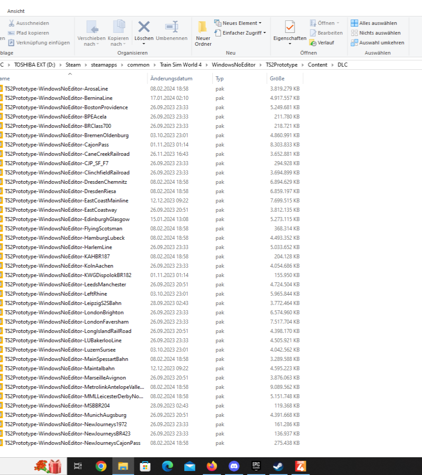Select the MunichAugsburg pak file
The height and width of the screenshot is (475, 422).
(x=65, y=415)
